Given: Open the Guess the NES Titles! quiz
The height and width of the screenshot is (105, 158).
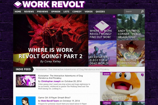Looking at the screenshot, I should click(x=118, y=98).
